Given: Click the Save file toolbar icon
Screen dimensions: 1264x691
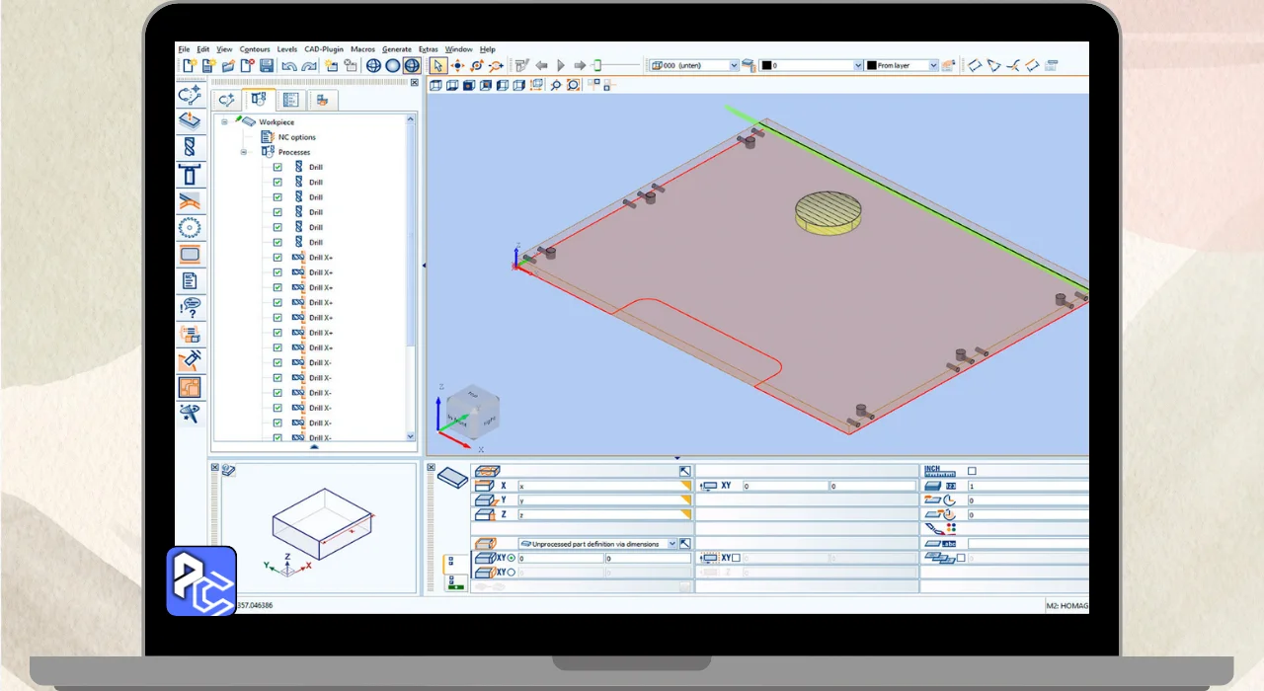Looking at the screenshot, I should coord(267,65).
